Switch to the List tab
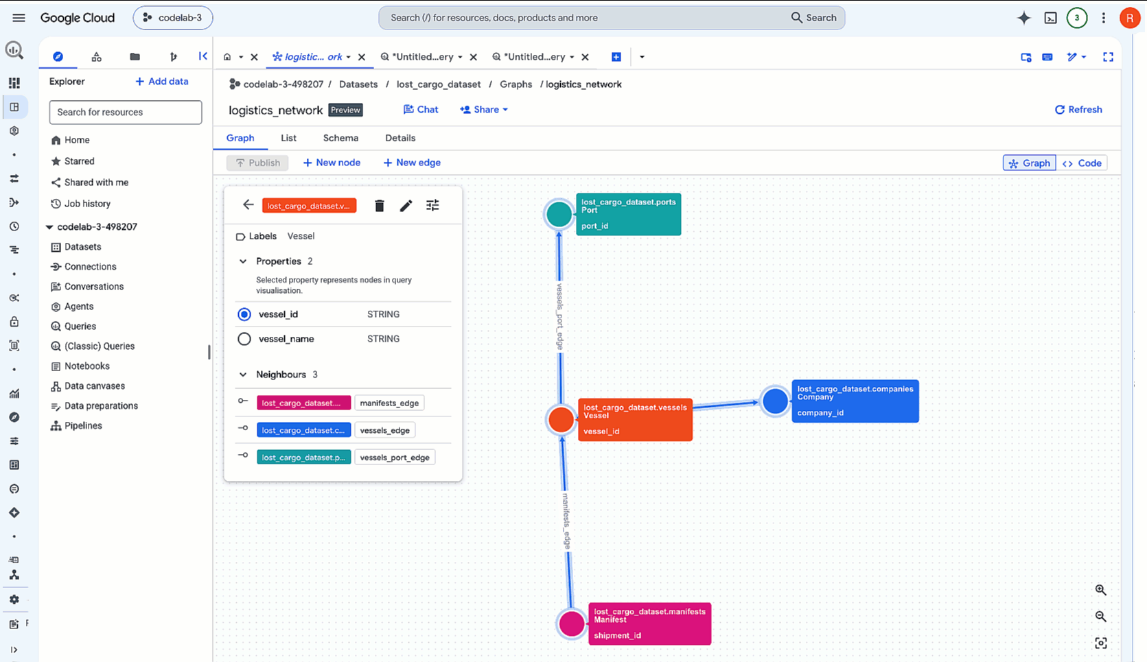 (288, 138)
